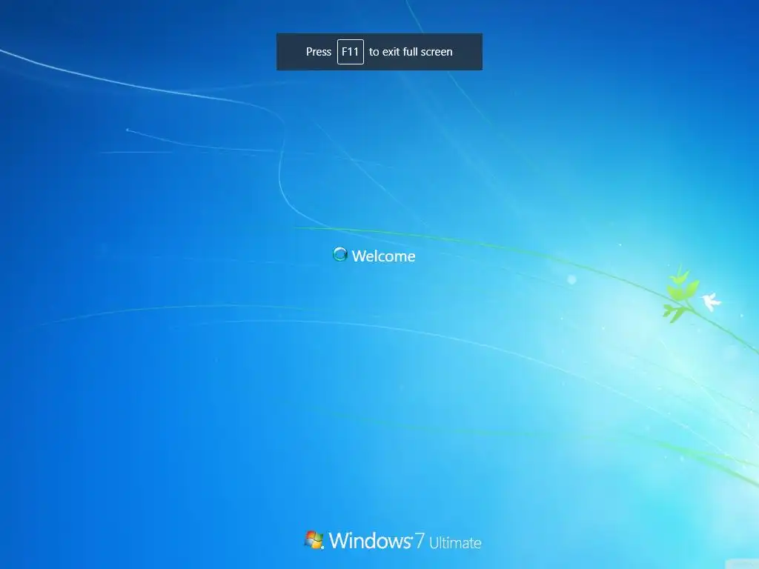Click the "Windows 7 Ultimate" branding text
The width and height of the screenshot is (759, 569).
pyautogui.click(x=405, y=541)
